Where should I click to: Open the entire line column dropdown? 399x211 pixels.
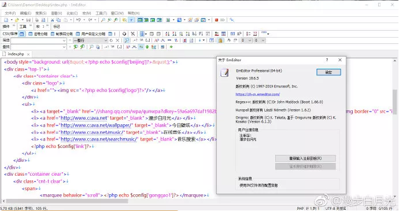coord(106,40)
